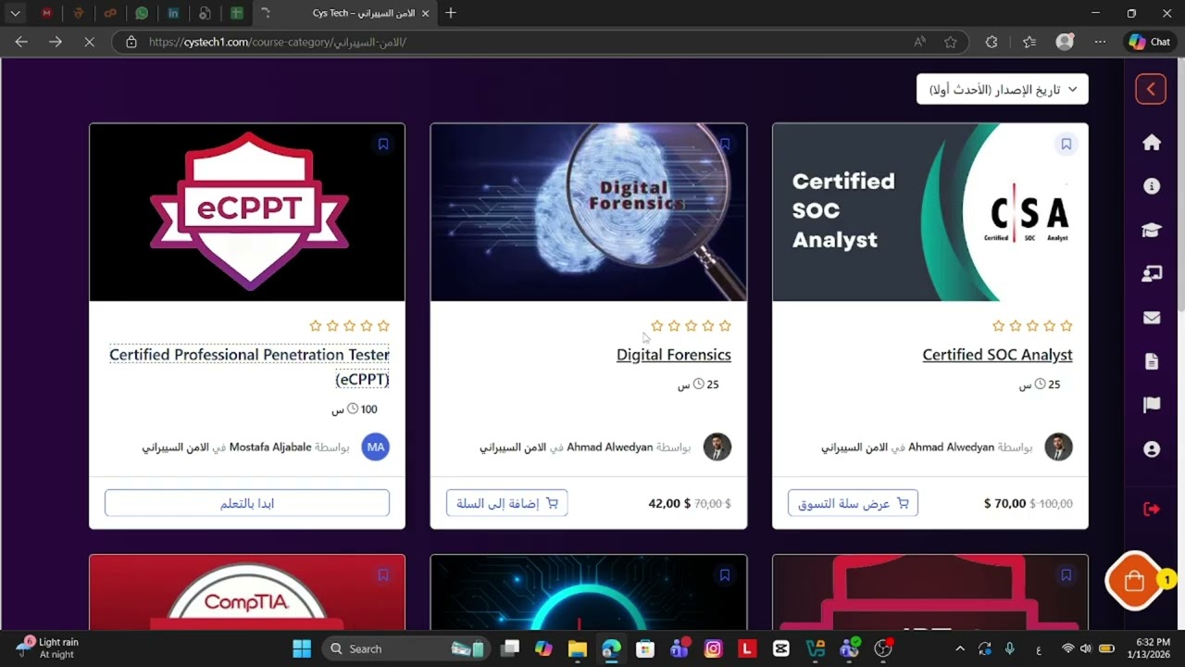Open Instagram from the taskbar
This screenshot has width=1185, height=667.
[x=713, y=648]
